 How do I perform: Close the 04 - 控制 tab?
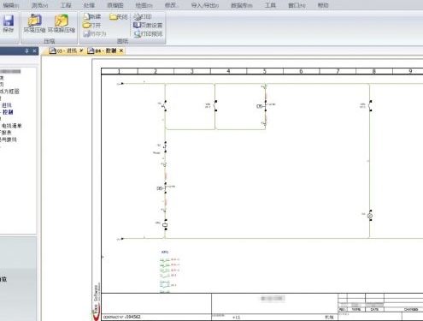(121, 51)
